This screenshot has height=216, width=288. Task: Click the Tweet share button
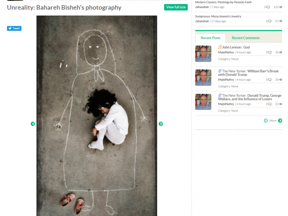[x=14, y=28]
